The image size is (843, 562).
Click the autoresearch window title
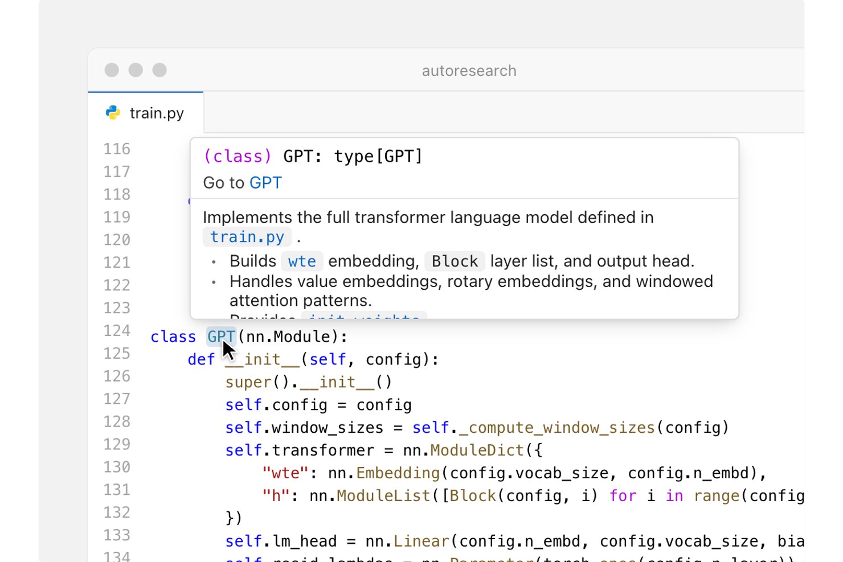469,71
